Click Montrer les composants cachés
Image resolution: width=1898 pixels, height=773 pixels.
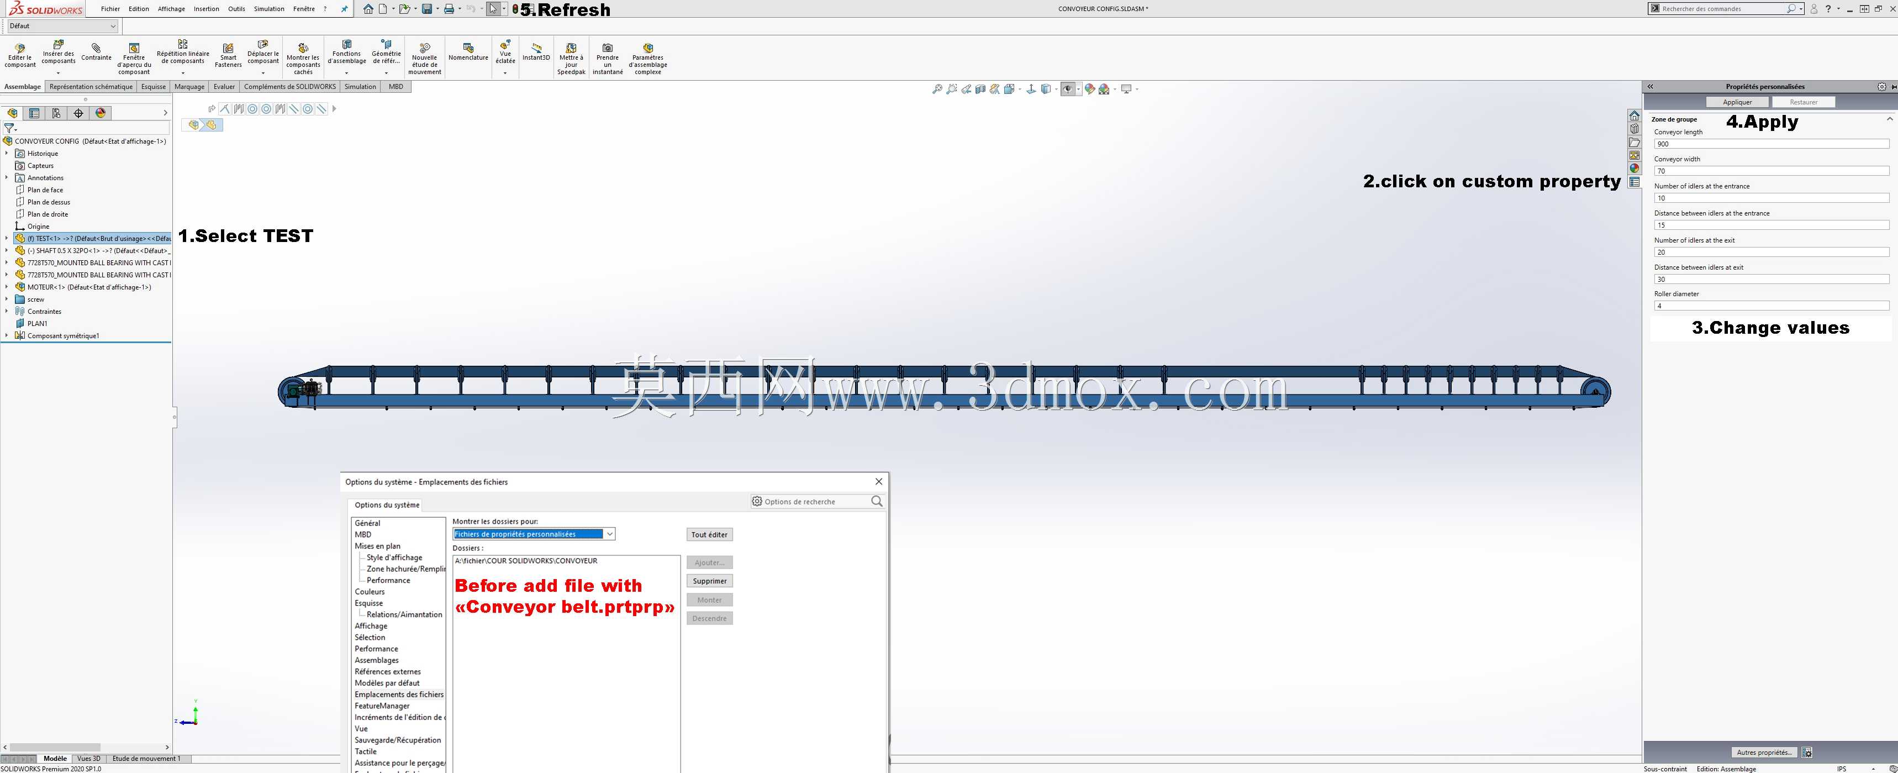(304, 59)
